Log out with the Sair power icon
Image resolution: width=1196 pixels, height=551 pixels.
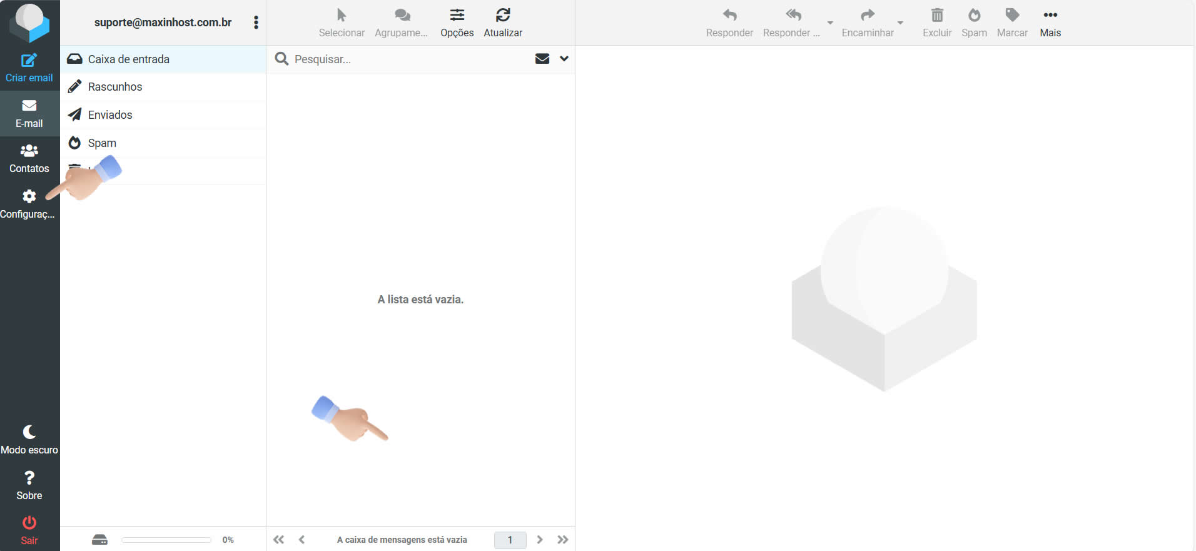29,523
